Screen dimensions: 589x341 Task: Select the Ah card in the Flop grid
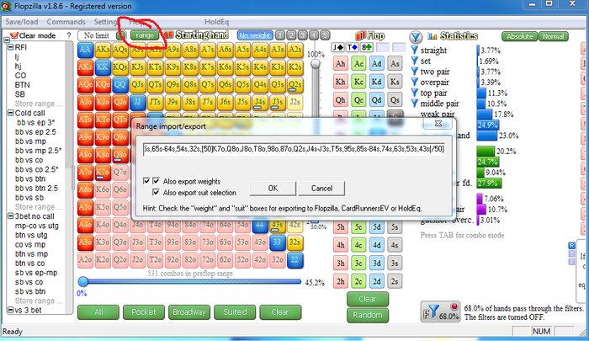point(340,63)
